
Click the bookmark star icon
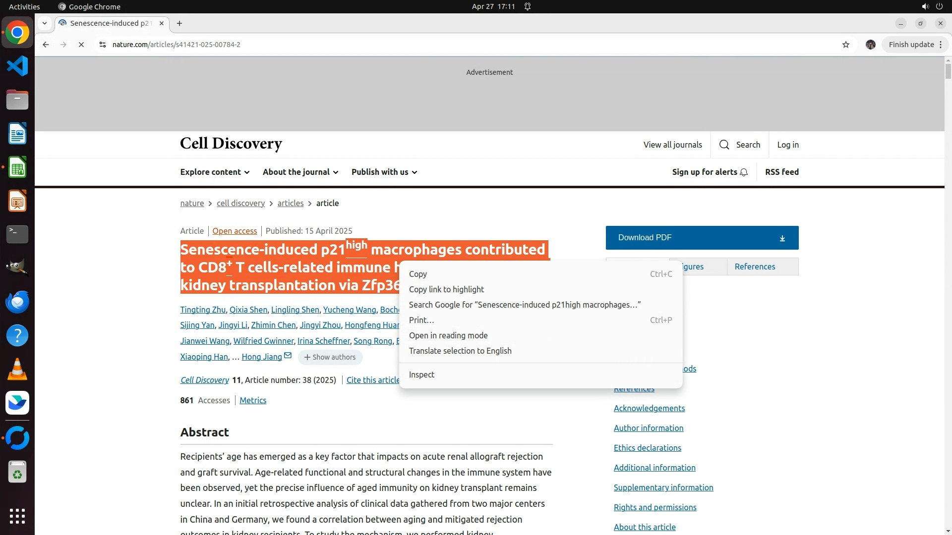coord(846,45)
